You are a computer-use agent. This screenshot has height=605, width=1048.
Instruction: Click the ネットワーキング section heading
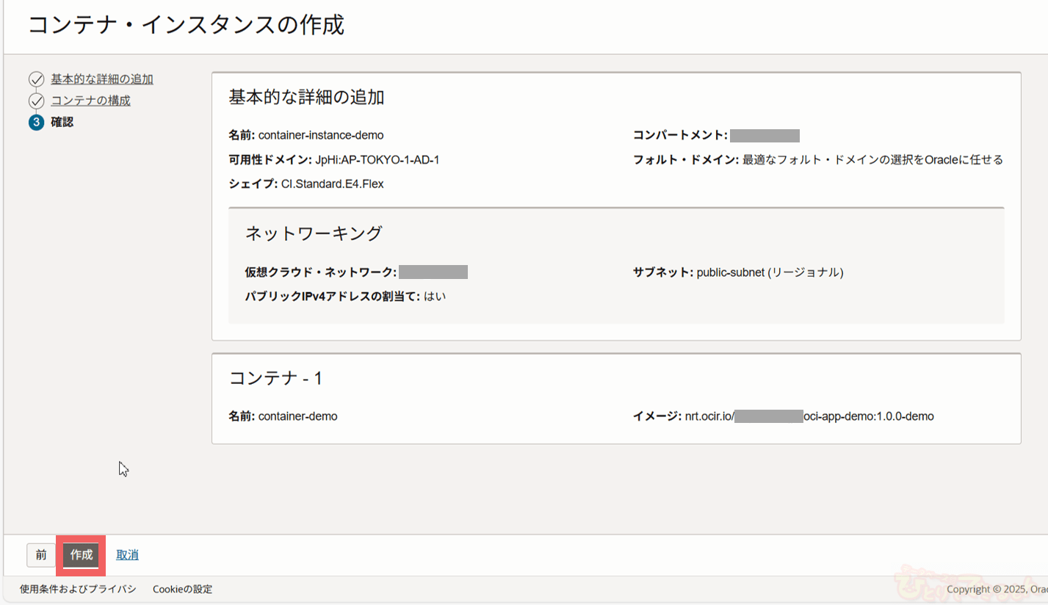pos(314,233)
